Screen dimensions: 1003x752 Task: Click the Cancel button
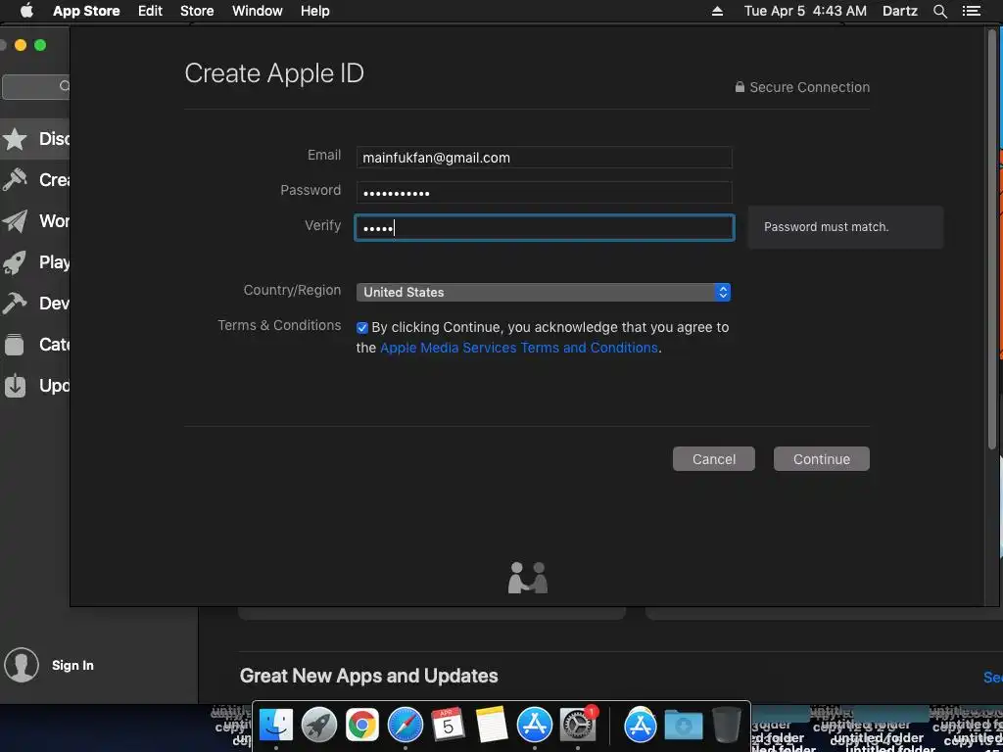(714, 459)
